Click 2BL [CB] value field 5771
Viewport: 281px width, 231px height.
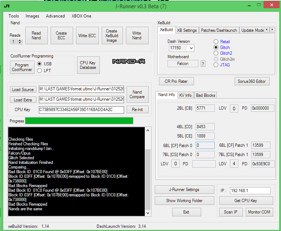click(205, 108)
